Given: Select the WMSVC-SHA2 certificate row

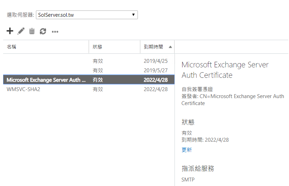Looking at the screenshot, I should click(x=89, y=89).
